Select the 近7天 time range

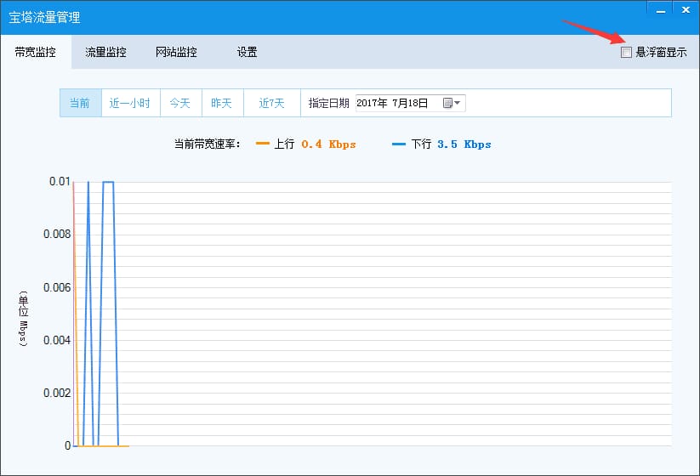[x=272, y=103]
